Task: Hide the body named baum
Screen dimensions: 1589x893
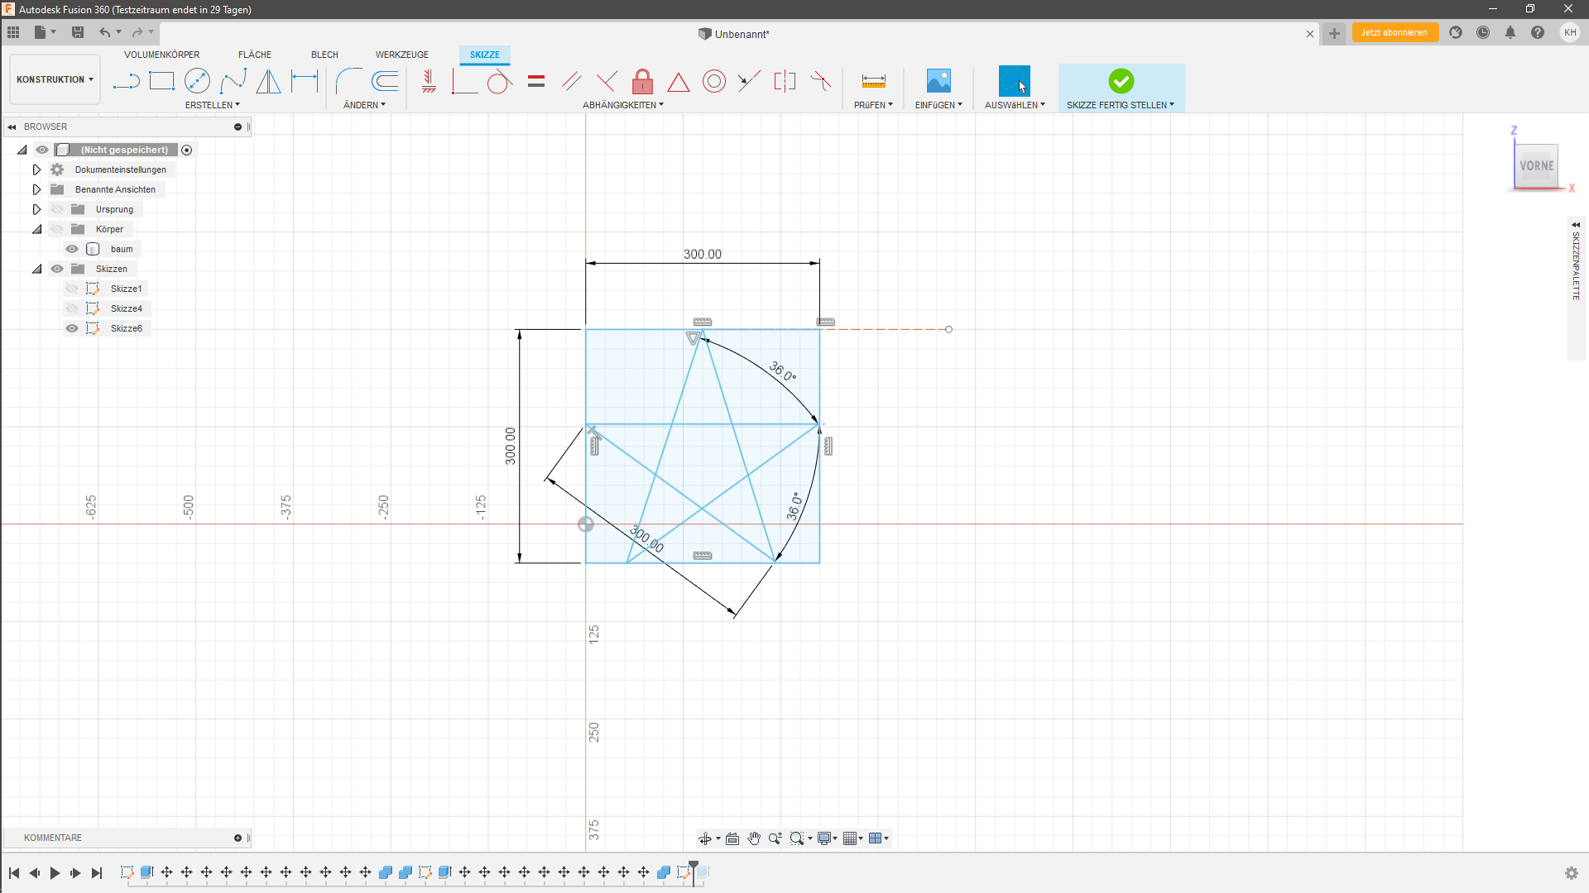Action: tap(72, 248)
